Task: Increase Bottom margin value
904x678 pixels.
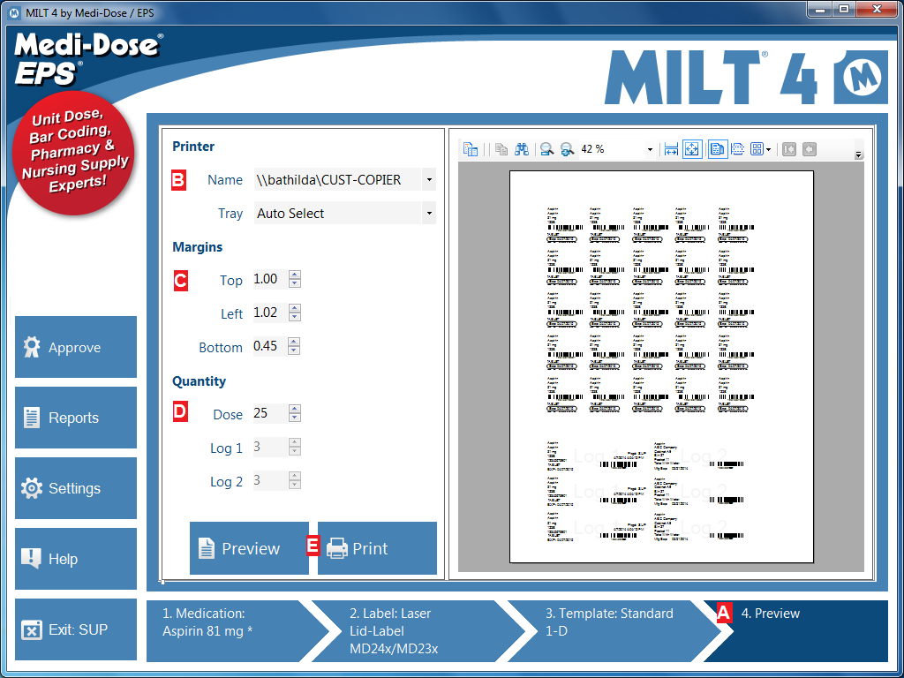Action: [x=294, y=342]
